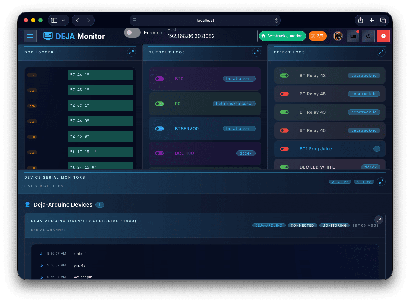
Task: Toggle the BT0 turnout switch
Action: click(160, 78)
